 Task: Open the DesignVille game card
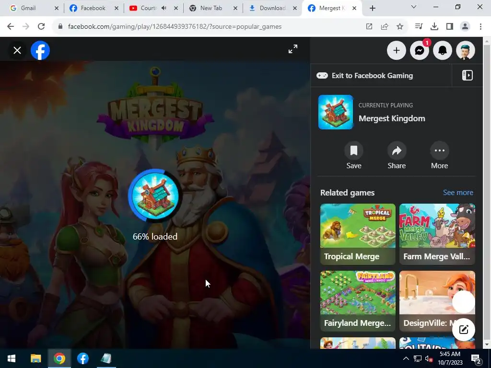tap(437, 301)
